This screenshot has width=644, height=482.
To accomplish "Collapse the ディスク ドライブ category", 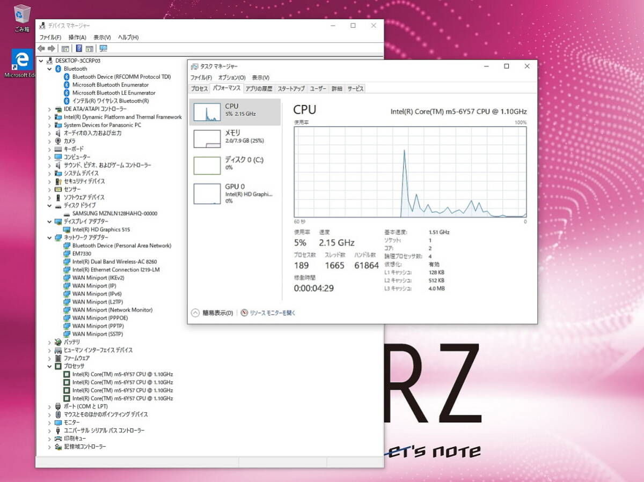I will pos(50,205).
